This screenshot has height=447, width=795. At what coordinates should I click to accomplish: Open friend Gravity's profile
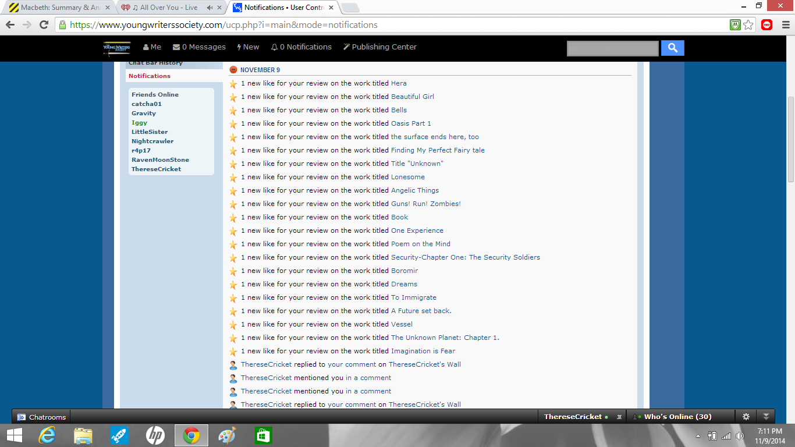pos(144,113)
